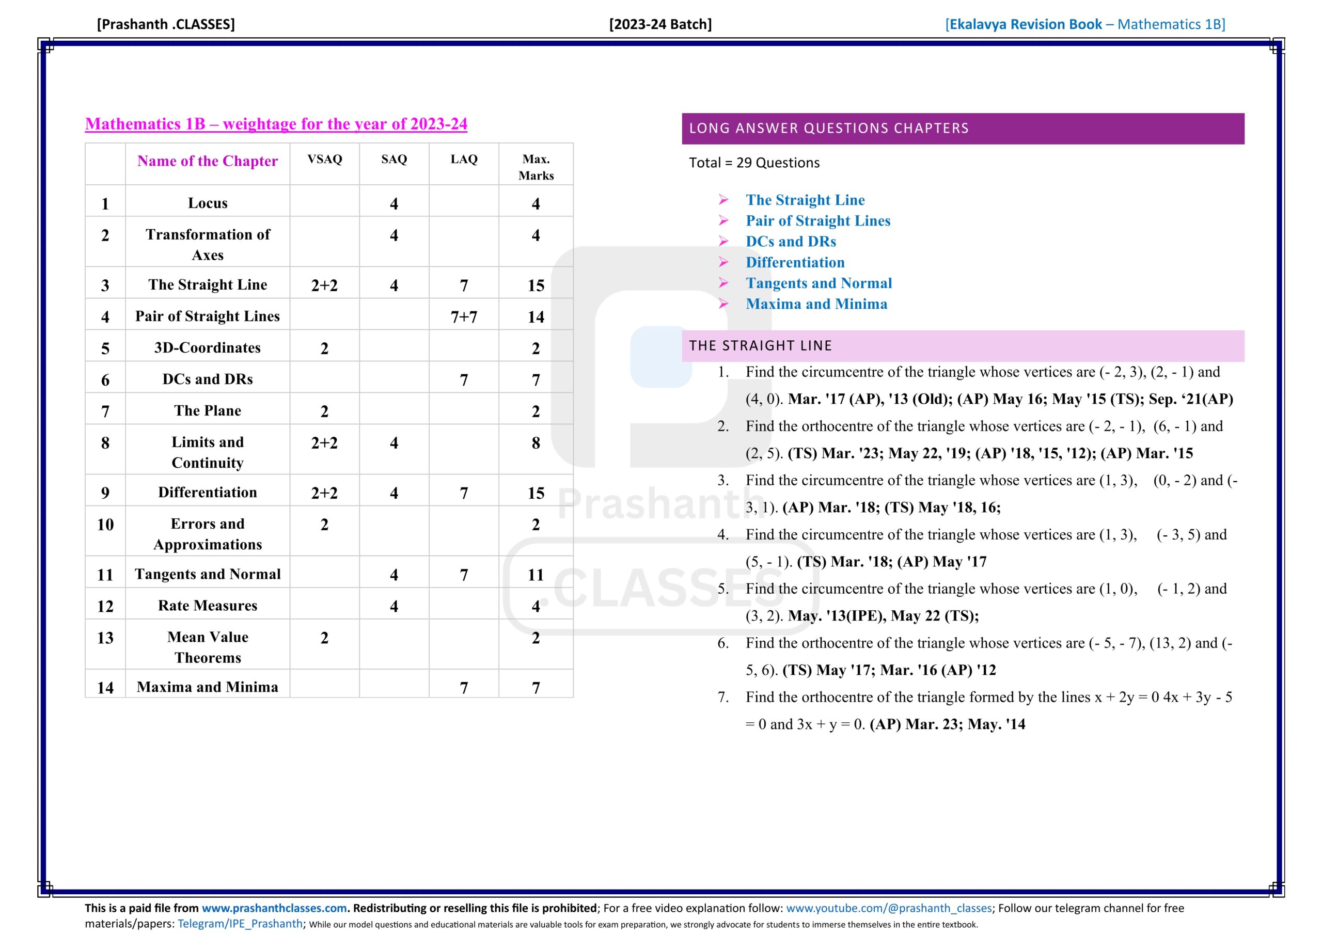Click the arrow bullet beside Maxima and Minima
The image size is (1322, 935).
(x=723, y=304)
